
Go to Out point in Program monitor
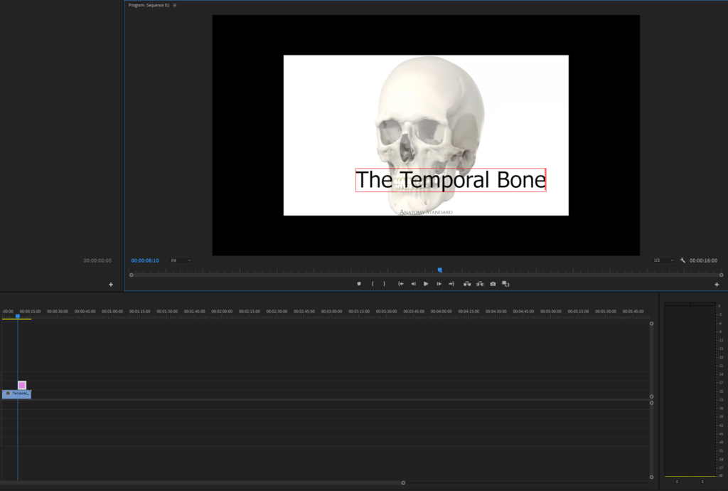pyautogui.click(x=451, y=284)
